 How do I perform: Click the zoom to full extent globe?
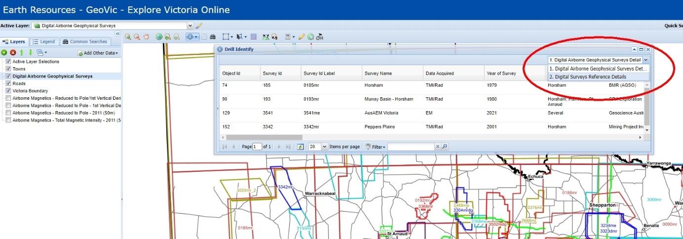point(159,37)
